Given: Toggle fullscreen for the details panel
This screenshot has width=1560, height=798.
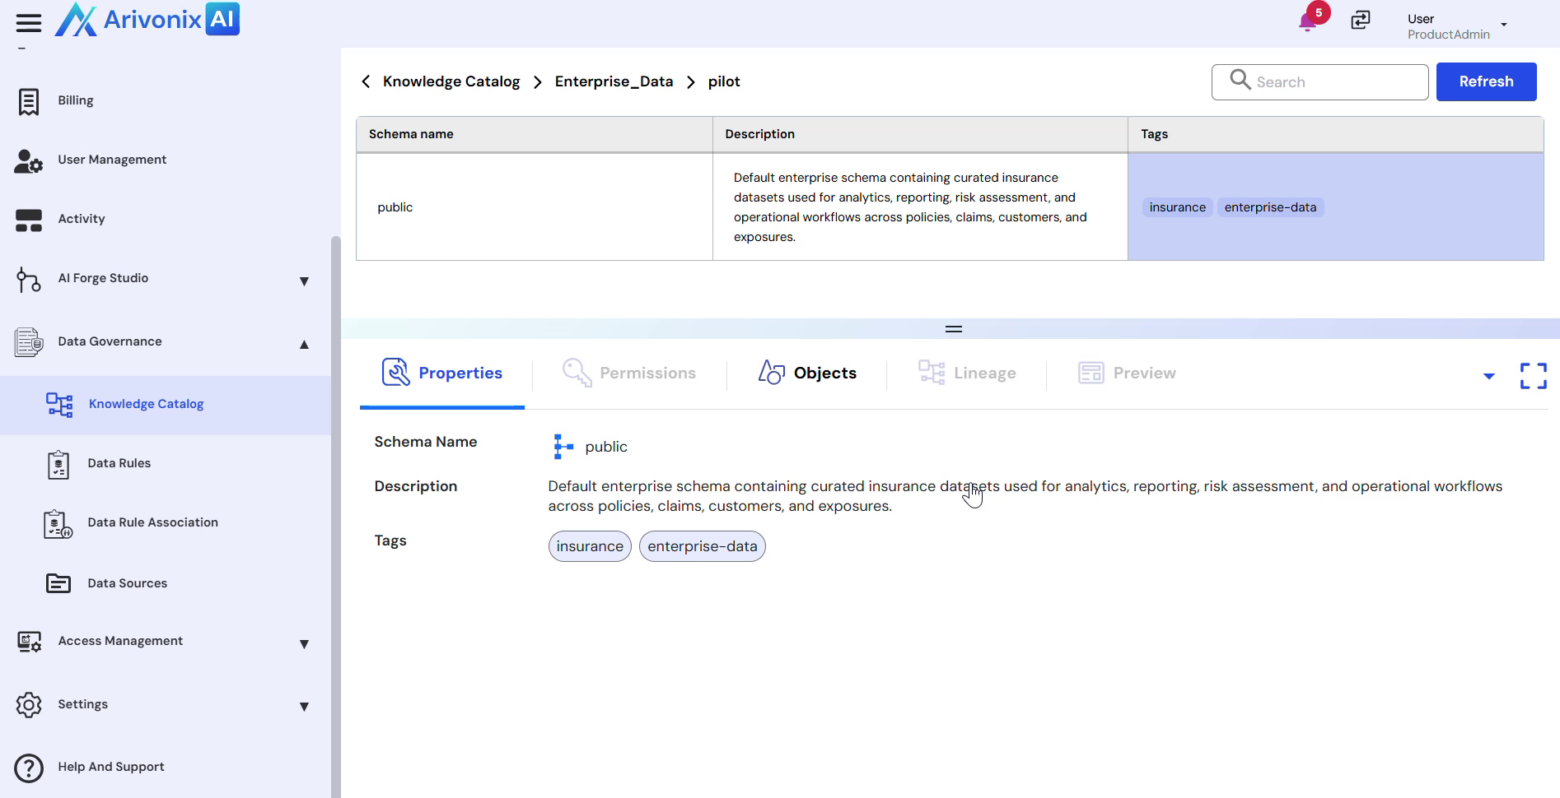Looking at the screenshot, I should click(1533, 376).
